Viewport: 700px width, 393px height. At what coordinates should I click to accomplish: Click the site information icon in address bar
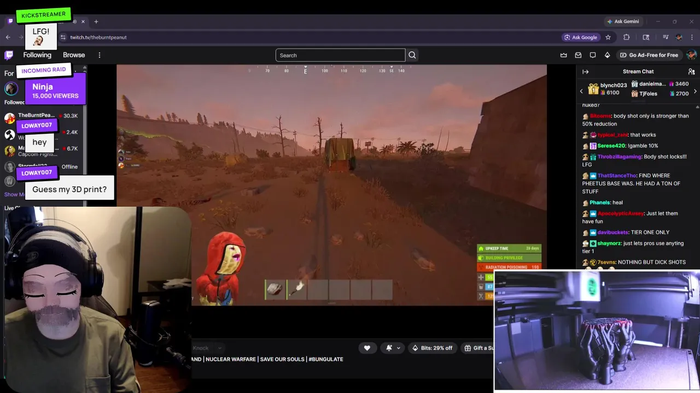(63, 37)
